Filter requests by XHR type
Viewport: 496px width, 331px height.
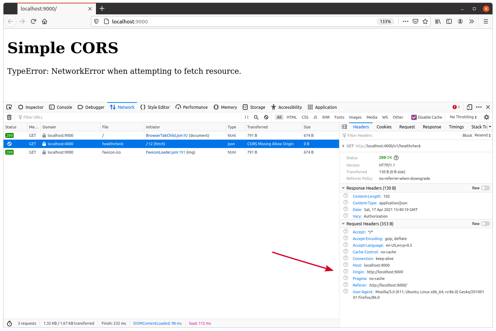click(x=326, y=117)
